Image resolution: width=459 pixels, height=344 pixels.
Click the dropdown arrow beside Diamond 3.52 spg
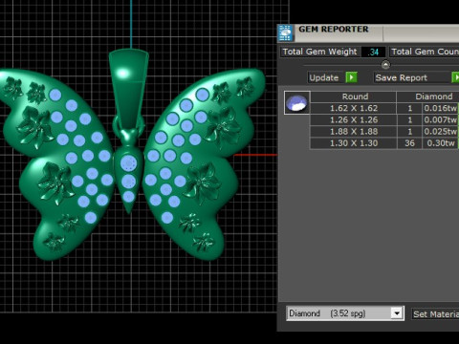click(397, 313)
